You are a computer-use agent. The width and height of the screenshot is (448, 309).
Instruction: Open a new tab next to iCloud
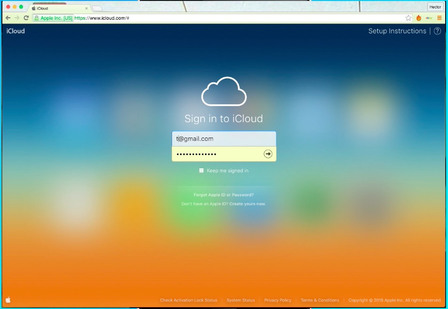(x=97, y=8)
